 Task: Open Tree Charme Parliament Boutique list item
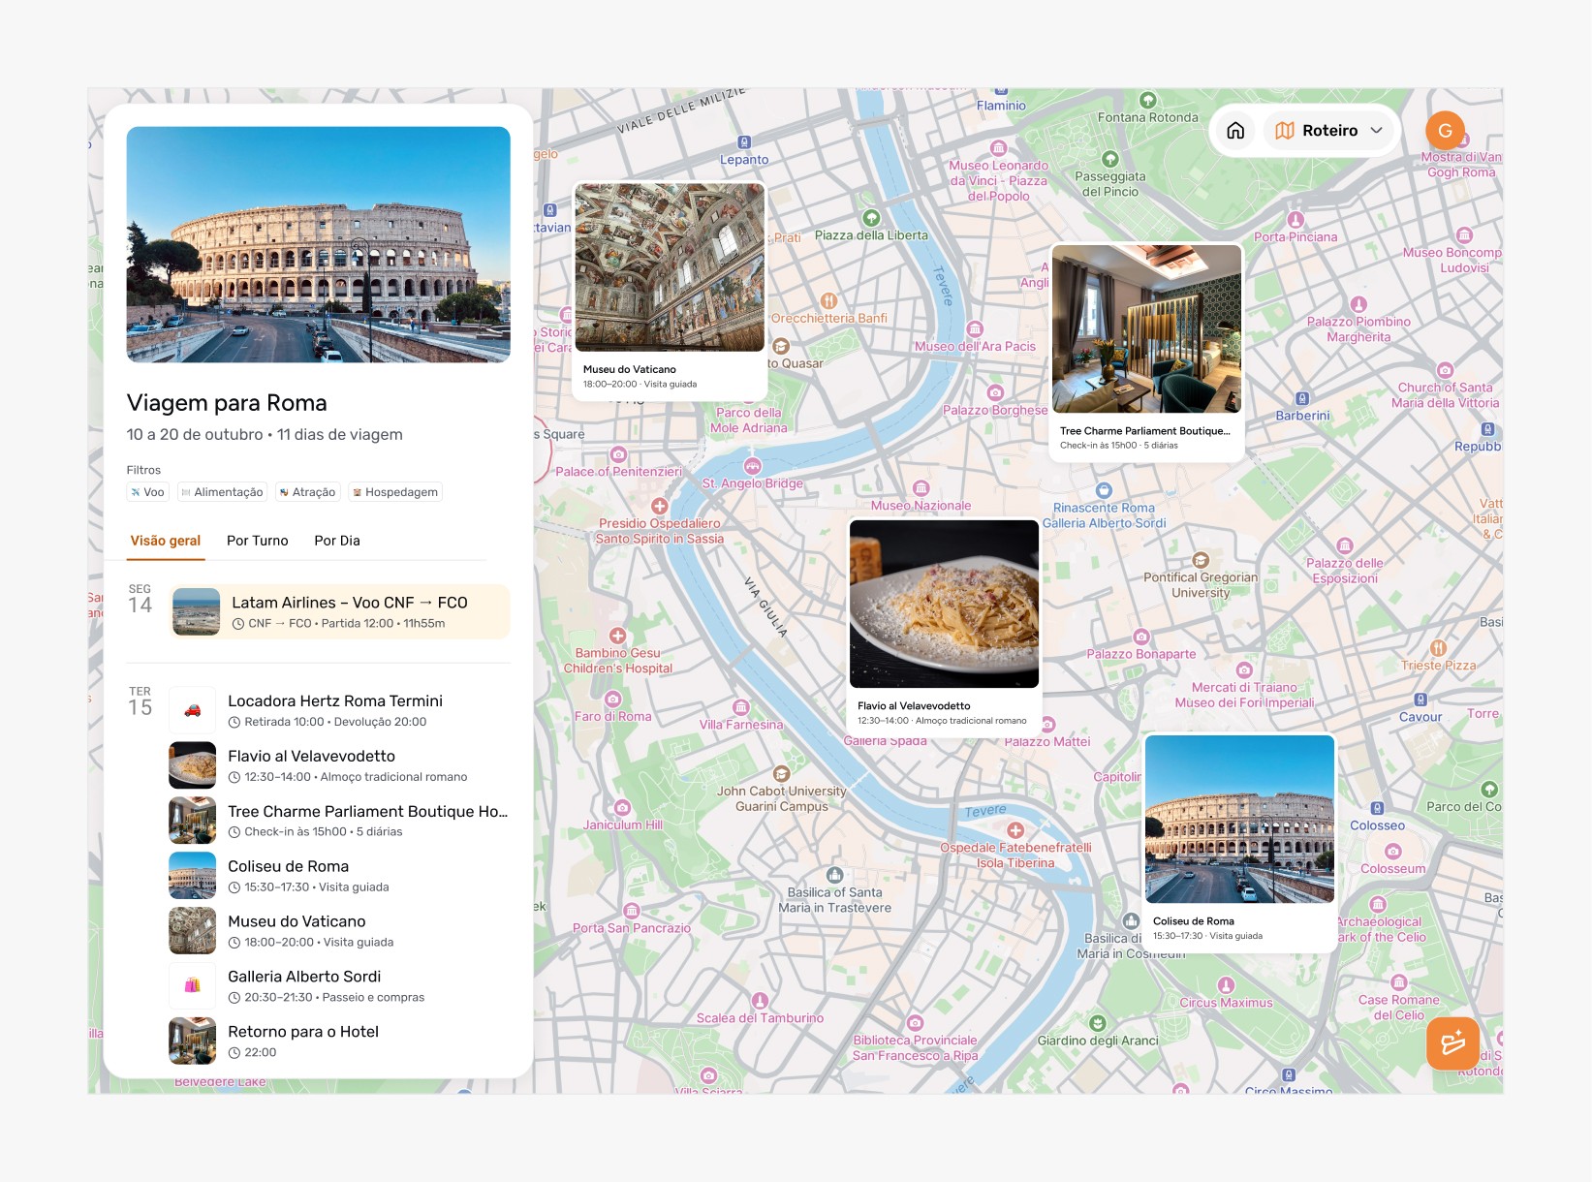click(339, 821)
